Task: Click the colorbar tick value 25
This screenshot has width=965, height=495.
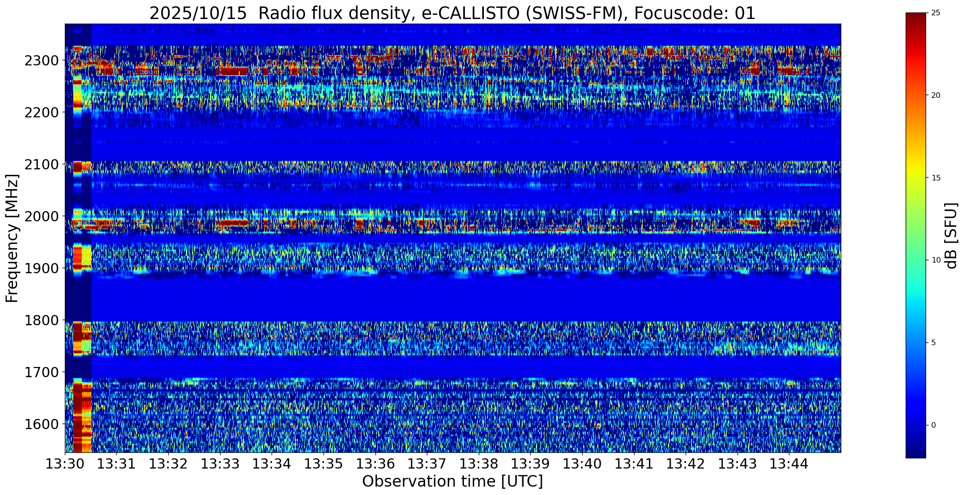Action: point(936,13)
